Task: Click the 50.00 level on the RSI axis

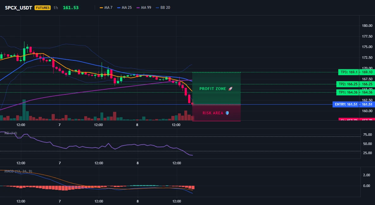Action: 368,144
